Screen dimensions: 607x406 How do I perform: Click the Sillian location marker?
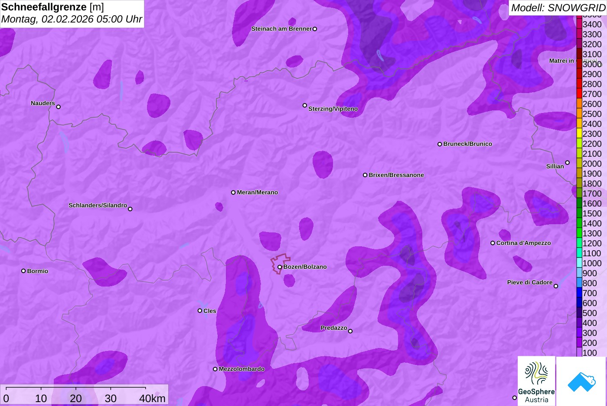pyautogui.click(x=568, y=163)
